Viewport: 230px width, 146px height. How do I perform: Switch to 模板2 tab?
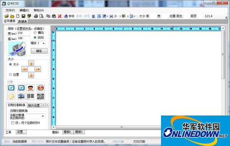tap(67, 132)
